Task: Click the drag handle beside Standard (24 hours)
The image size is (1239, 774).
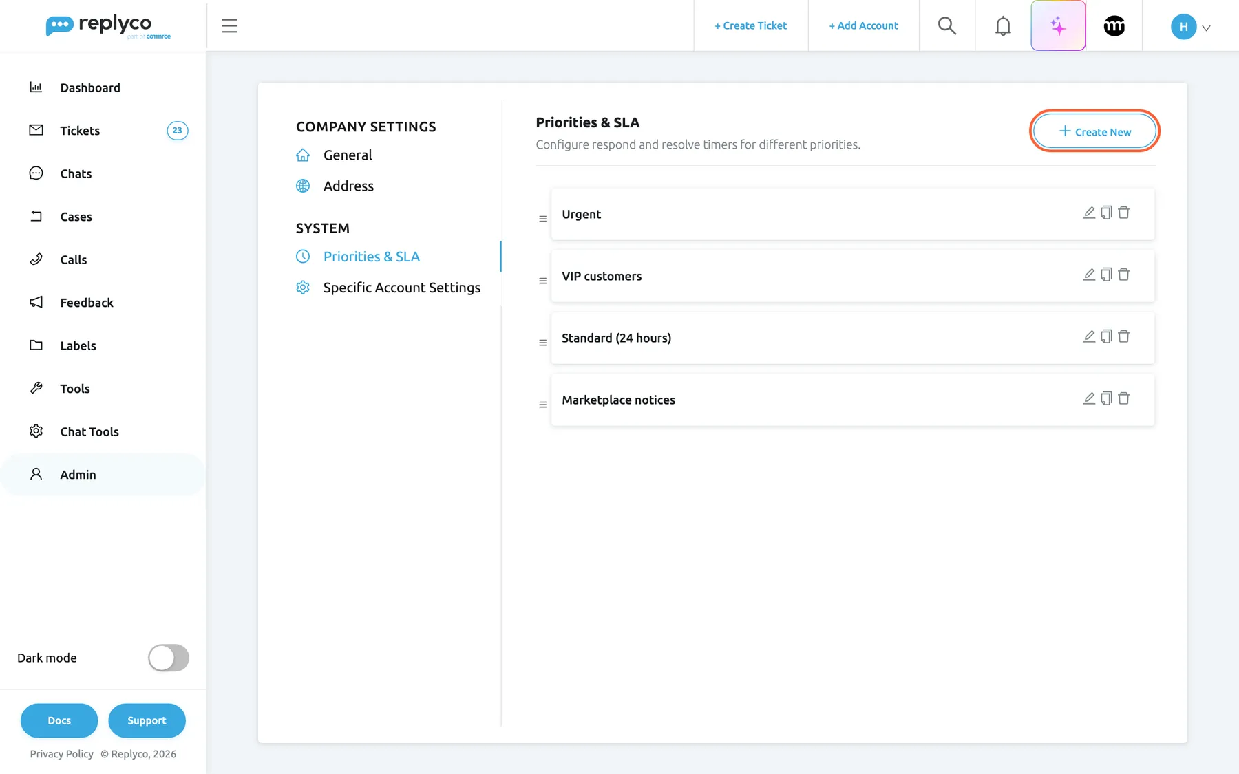Action: 542,343
